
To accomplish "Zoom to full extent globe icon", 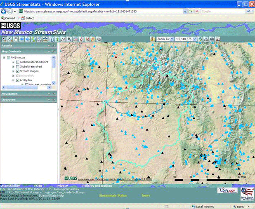I will (x=33, y=39).
